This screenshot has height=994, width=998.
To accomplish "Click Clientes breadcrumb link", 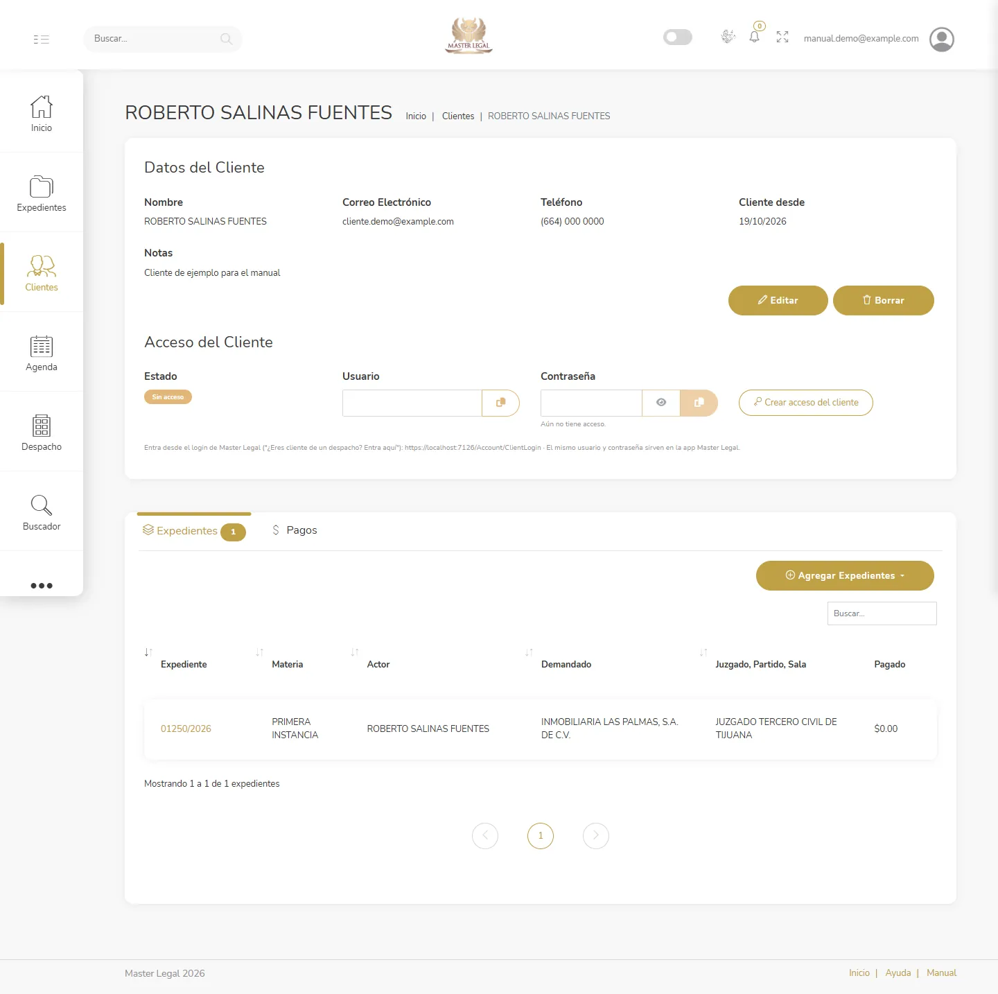I will (x=458, y=116).
